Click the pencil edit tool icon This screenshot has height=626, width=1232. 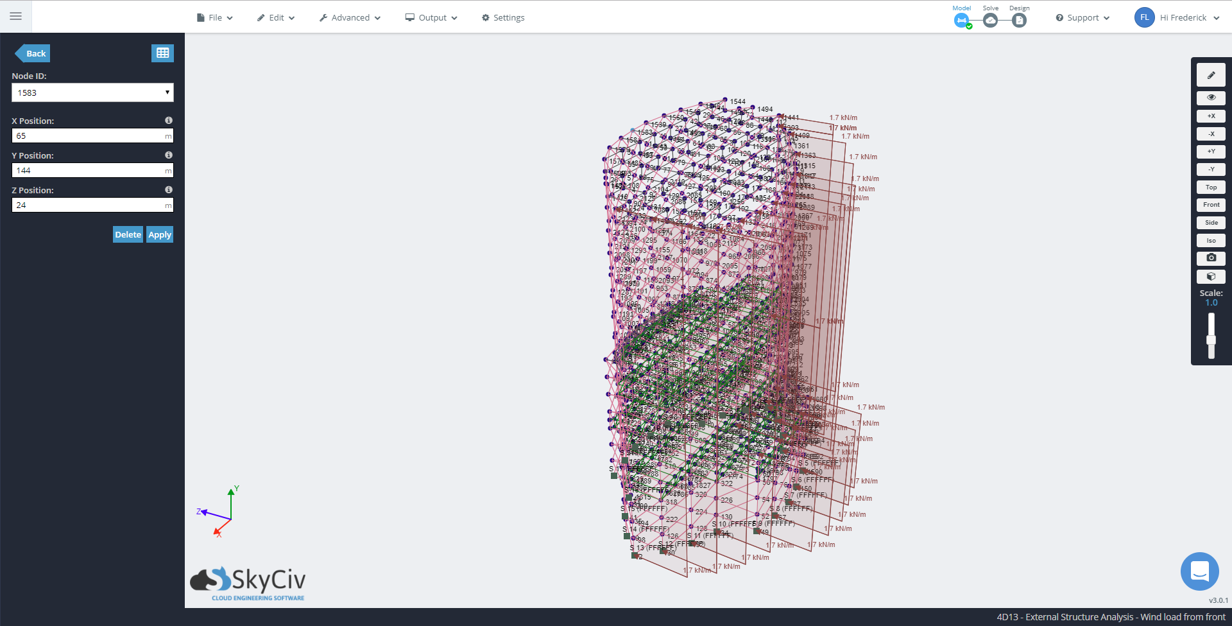pyautogui.click(x=1211, y=75)
